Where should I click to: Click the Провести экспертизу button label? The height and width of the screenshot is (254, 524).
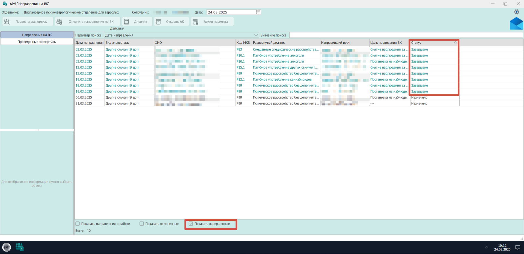pyautogui.click(x=31, y=22)
